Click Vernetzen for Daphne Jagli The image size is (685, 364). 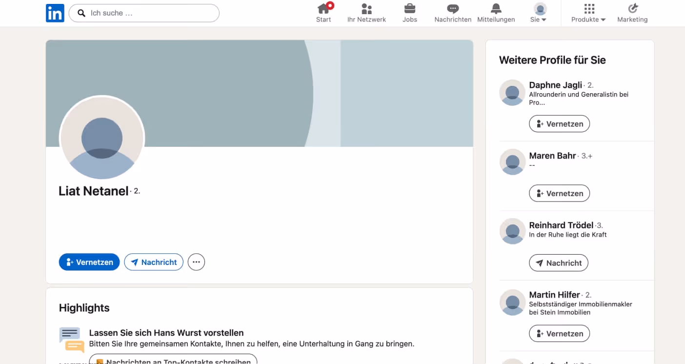point(559,124)
